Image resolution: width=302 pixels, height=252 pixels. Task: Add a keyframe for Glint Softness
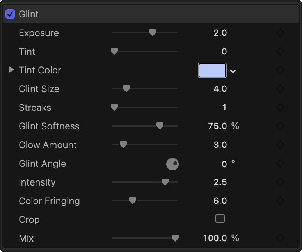coord(280,126)
